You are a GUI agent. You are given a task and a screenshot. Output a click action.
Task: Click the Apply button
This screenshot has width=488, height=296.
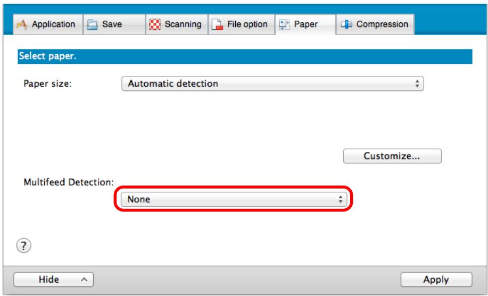436,279
